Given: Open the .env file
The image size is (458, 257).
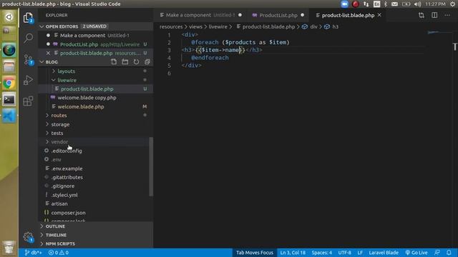Looking at the screenshot, I should (x=56, y=160).
